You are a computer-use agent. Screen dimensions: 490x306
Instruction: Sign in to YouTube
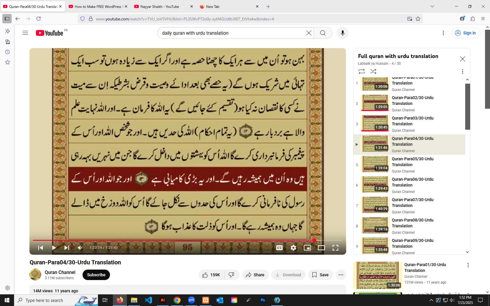[466, 33]
